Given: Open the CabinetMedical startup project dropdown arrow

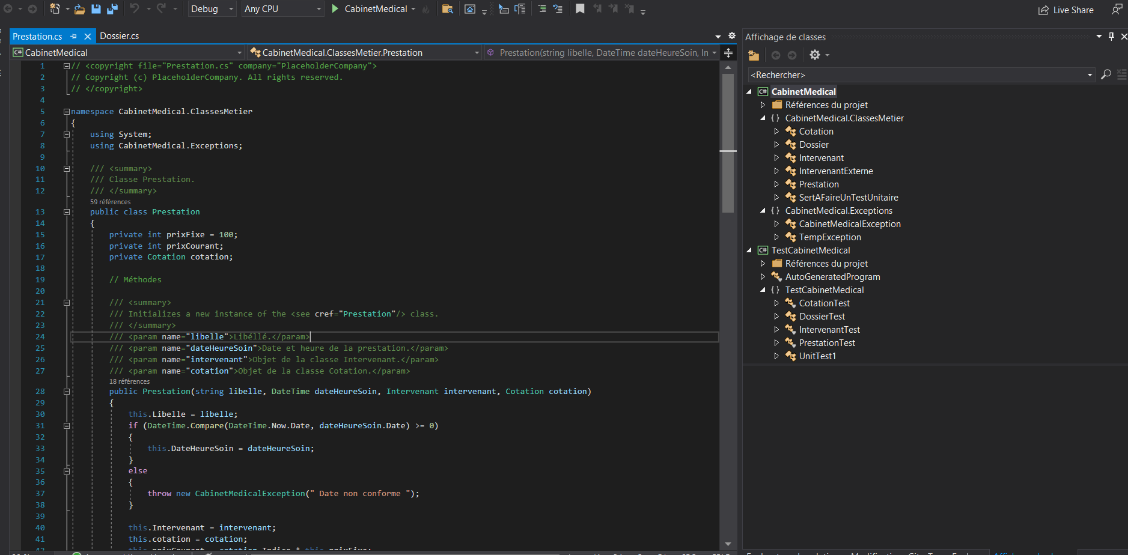Looking at the screenshot, I should (x=413, y=9).
